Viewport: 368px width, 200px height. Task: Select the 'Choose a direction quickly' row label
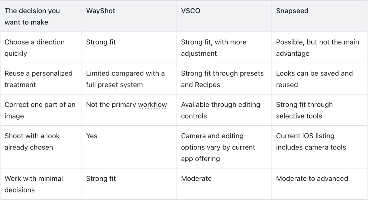tap(34, 48)
